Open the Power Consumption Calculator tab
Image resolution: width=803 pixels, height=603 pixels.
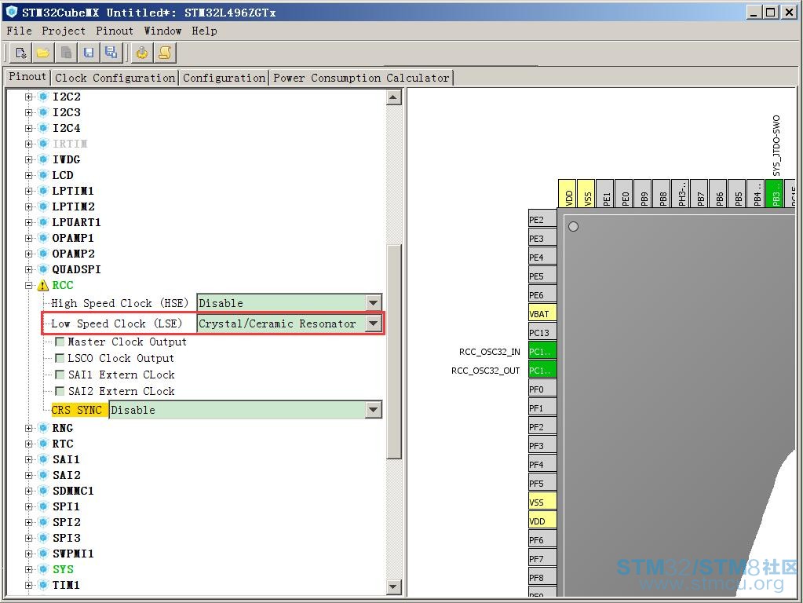tap(362, 78)
